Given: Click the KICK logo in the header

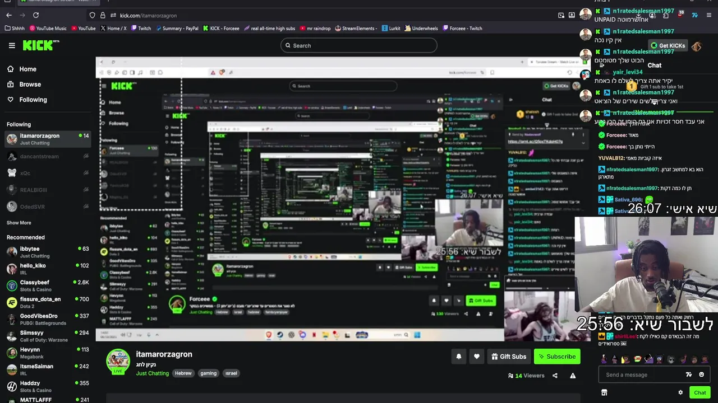Looking at the screenshot, I should point(40,45).
